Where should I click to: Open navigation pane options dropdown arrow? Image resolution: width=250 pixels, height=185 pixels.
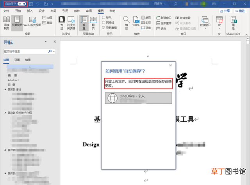46,42
